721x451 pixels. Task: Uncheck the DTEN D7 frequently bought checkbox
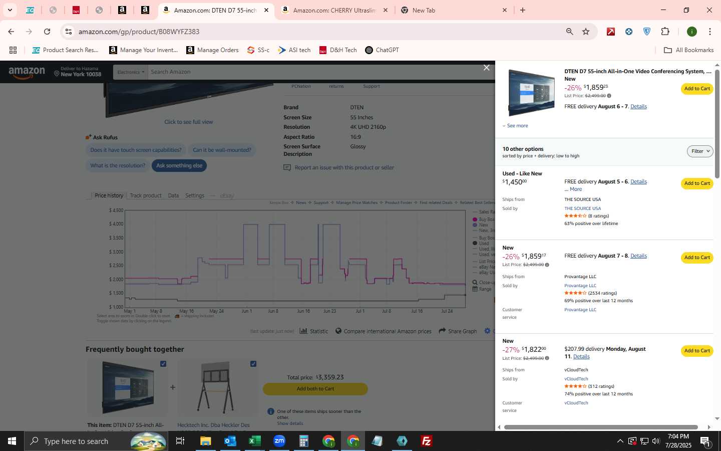pos(163,364)
